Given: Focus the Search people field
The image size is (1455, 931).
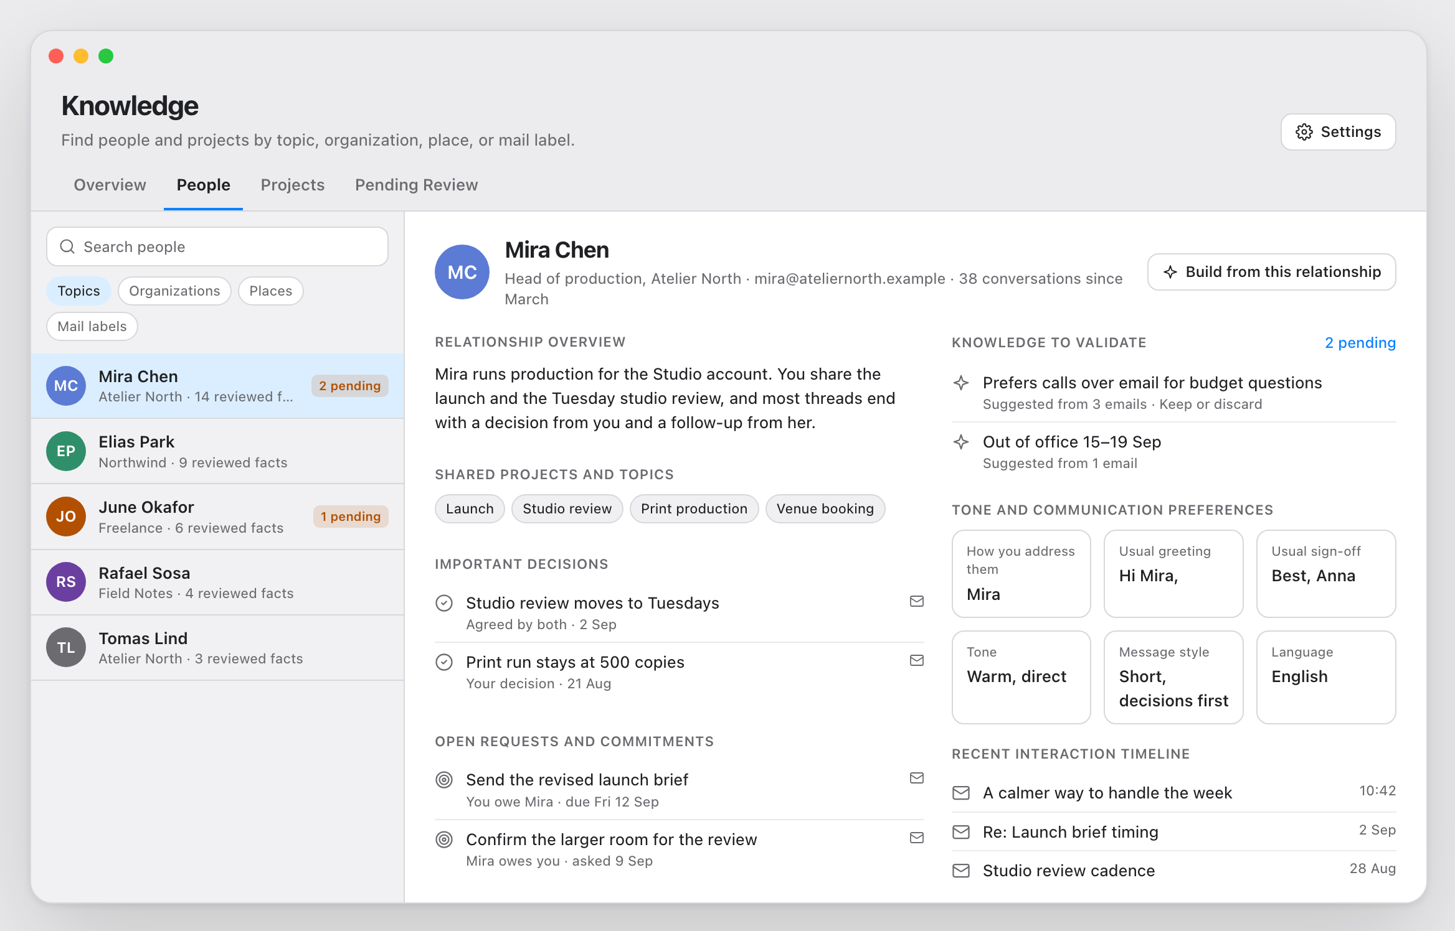Looking at the screenshot, I should (x=217, y=246).
